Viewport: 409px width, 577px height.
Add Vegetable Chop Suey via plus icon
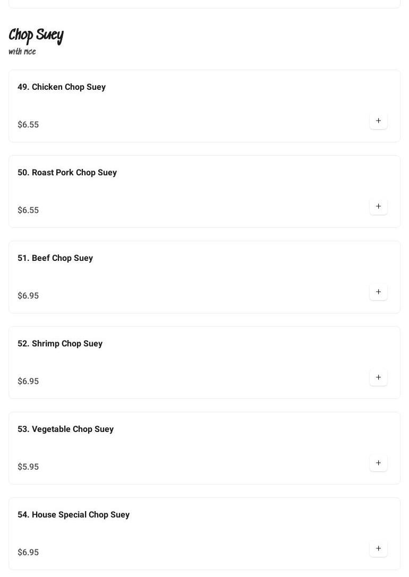(x=378, y=463)
